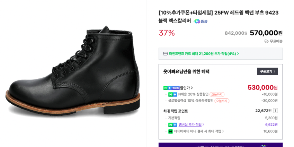This screenshot has width=294, height=147.
Task: Click the N+ 멤버십 badge beside 할인가
Action: (x=171, y=88)
